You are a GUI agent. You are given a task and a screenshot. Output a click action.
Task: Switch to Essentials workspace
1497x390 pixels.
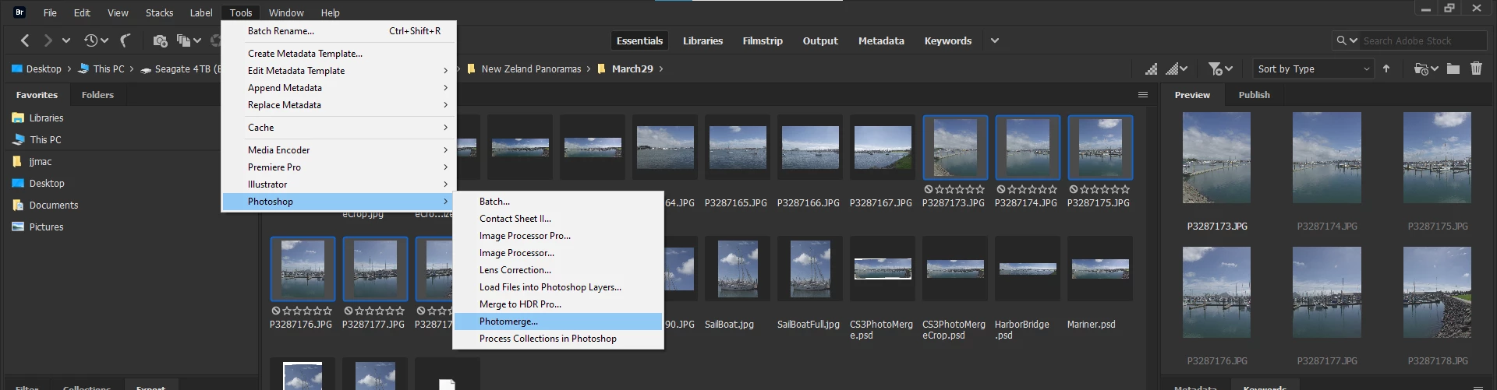[639, 40]
